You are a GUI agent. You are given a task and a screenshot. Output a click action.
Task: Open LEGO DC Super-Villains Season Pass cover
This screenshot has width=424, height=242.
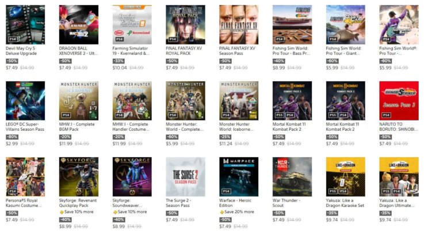(x=25, y=101)
